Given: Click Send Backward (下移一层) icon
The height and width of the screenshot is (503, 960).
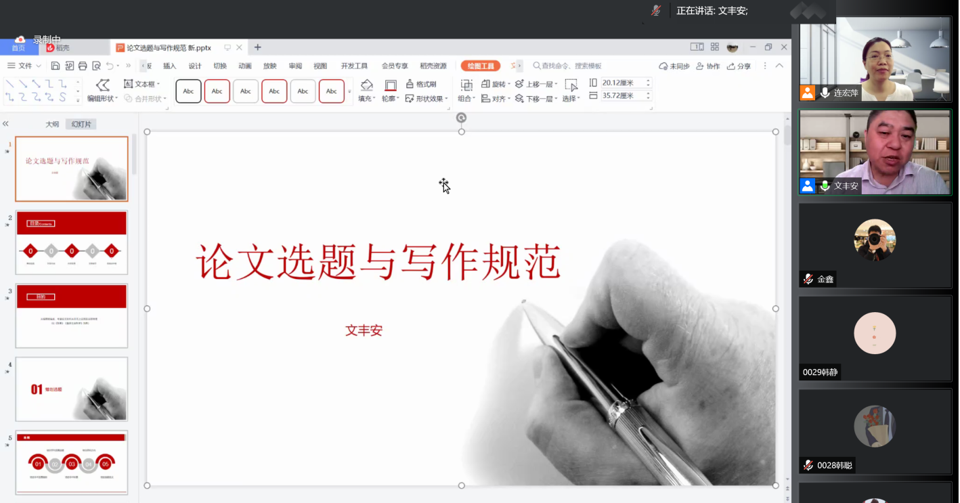Looking at the screenshot, I should (519, 98).
